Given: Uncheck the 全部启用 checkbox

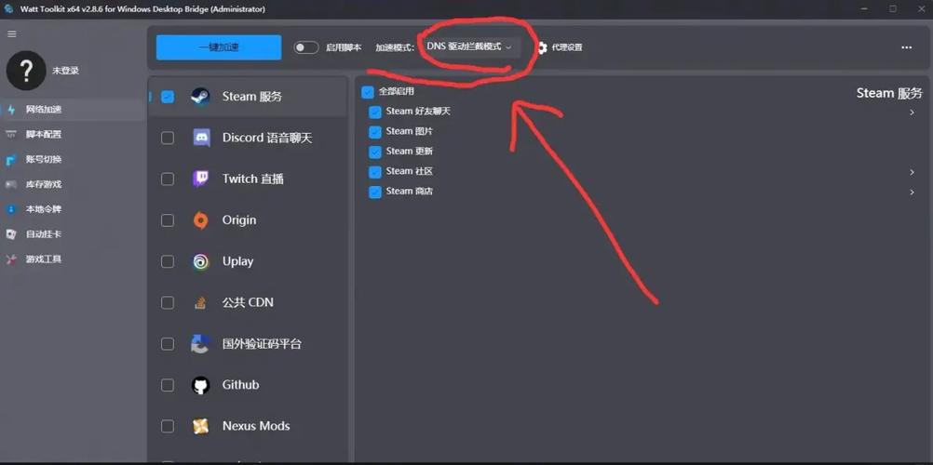Looking at the screenshot, I should (368, 92).
